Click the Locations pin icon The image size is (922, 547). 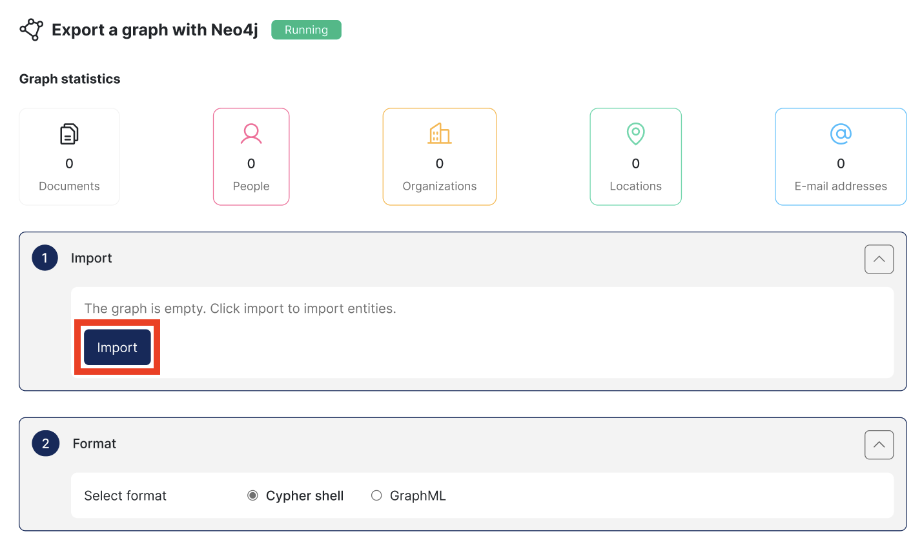pyautogui.click(x=635, y=134)
